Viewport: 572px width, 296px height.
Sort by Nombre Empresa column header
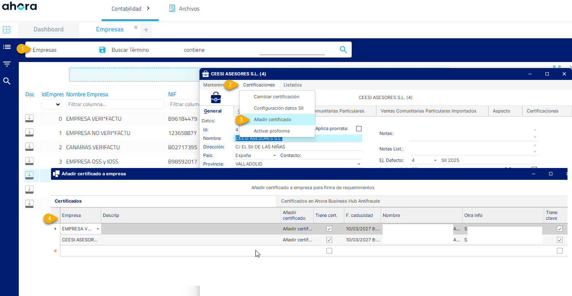tap(87, 94)
